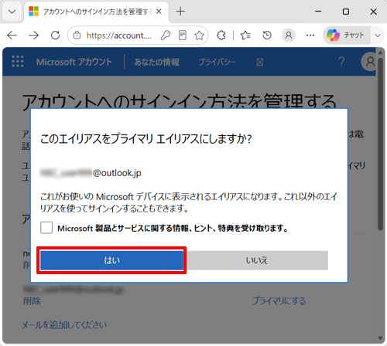Open the tab actions chevron menu
The image size is (387, 346).
coord(12,12)
